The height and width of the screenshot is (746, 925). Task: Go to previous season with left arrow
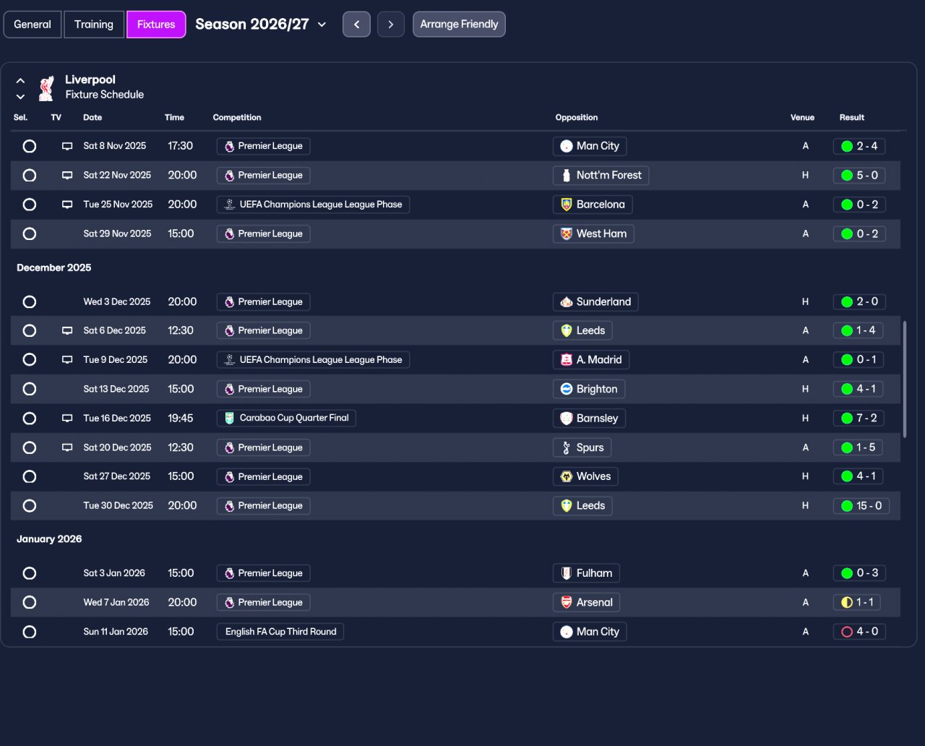click(x=356, y=25)
